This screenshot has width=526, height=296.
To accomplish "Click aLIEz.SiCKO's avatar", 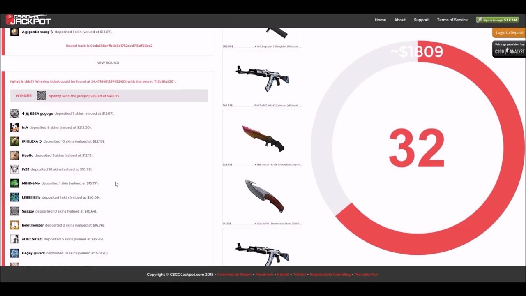I will [15, 239].
